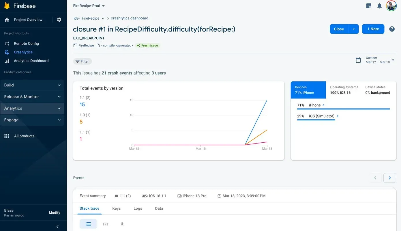Screen dimensions: 401x231
Task: Open the Keys tab
Action: click(x=117, y=208)
